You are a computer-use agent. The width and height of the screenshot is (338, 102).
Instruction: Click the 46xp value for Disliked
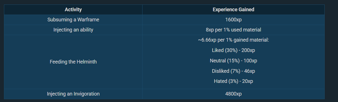[x=249, y=71]
